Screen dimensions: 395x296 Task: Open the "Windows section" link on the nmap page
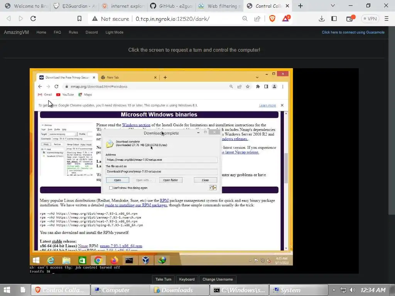(x=136, y=125)
